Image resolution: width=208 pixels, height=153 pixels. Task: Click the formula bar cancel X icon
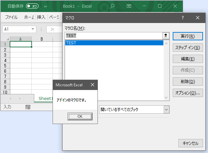(x=53, y=29)
